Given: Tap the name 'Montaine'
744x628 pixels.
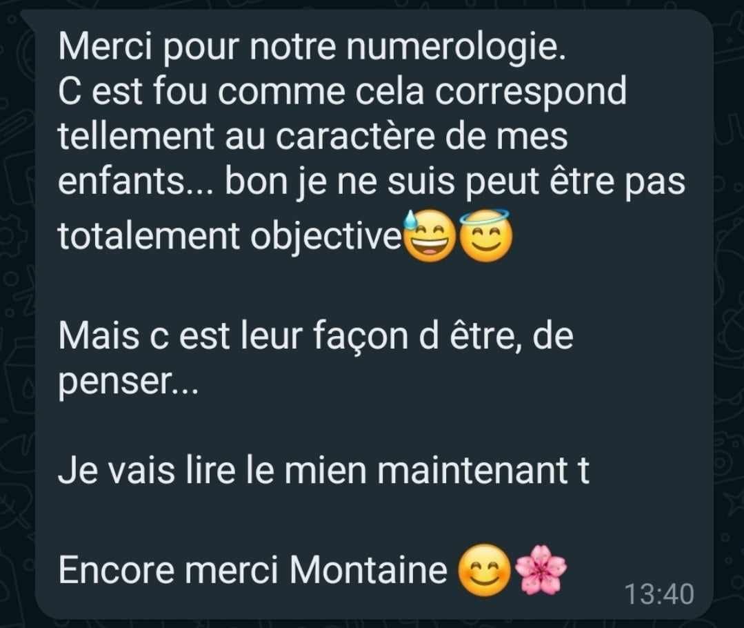Looking at the screenshot, I should pos(368,569).
